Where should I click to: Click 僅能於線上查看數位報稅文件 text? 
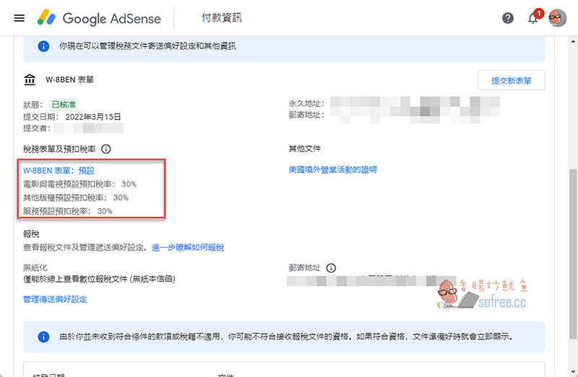[x=99, y=279]
